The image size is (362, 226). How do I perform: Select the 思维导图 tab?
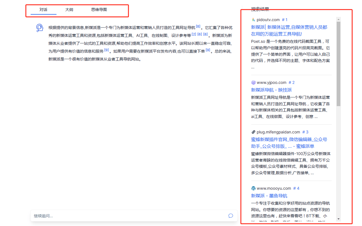99,10
